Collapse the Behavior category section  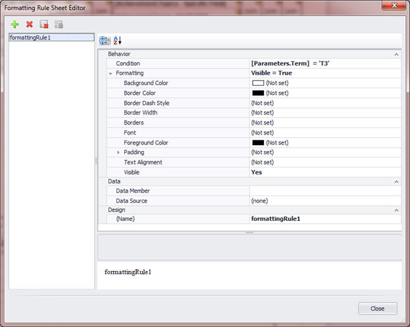point(397,53)
